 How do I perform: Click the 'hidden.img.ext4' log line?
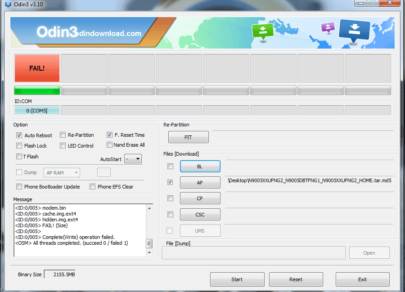click(46, 220)
